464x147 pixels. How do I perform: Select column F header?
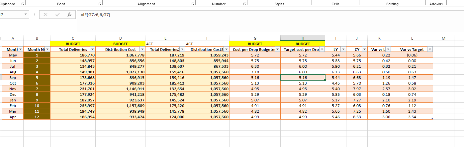coord(207,38)
